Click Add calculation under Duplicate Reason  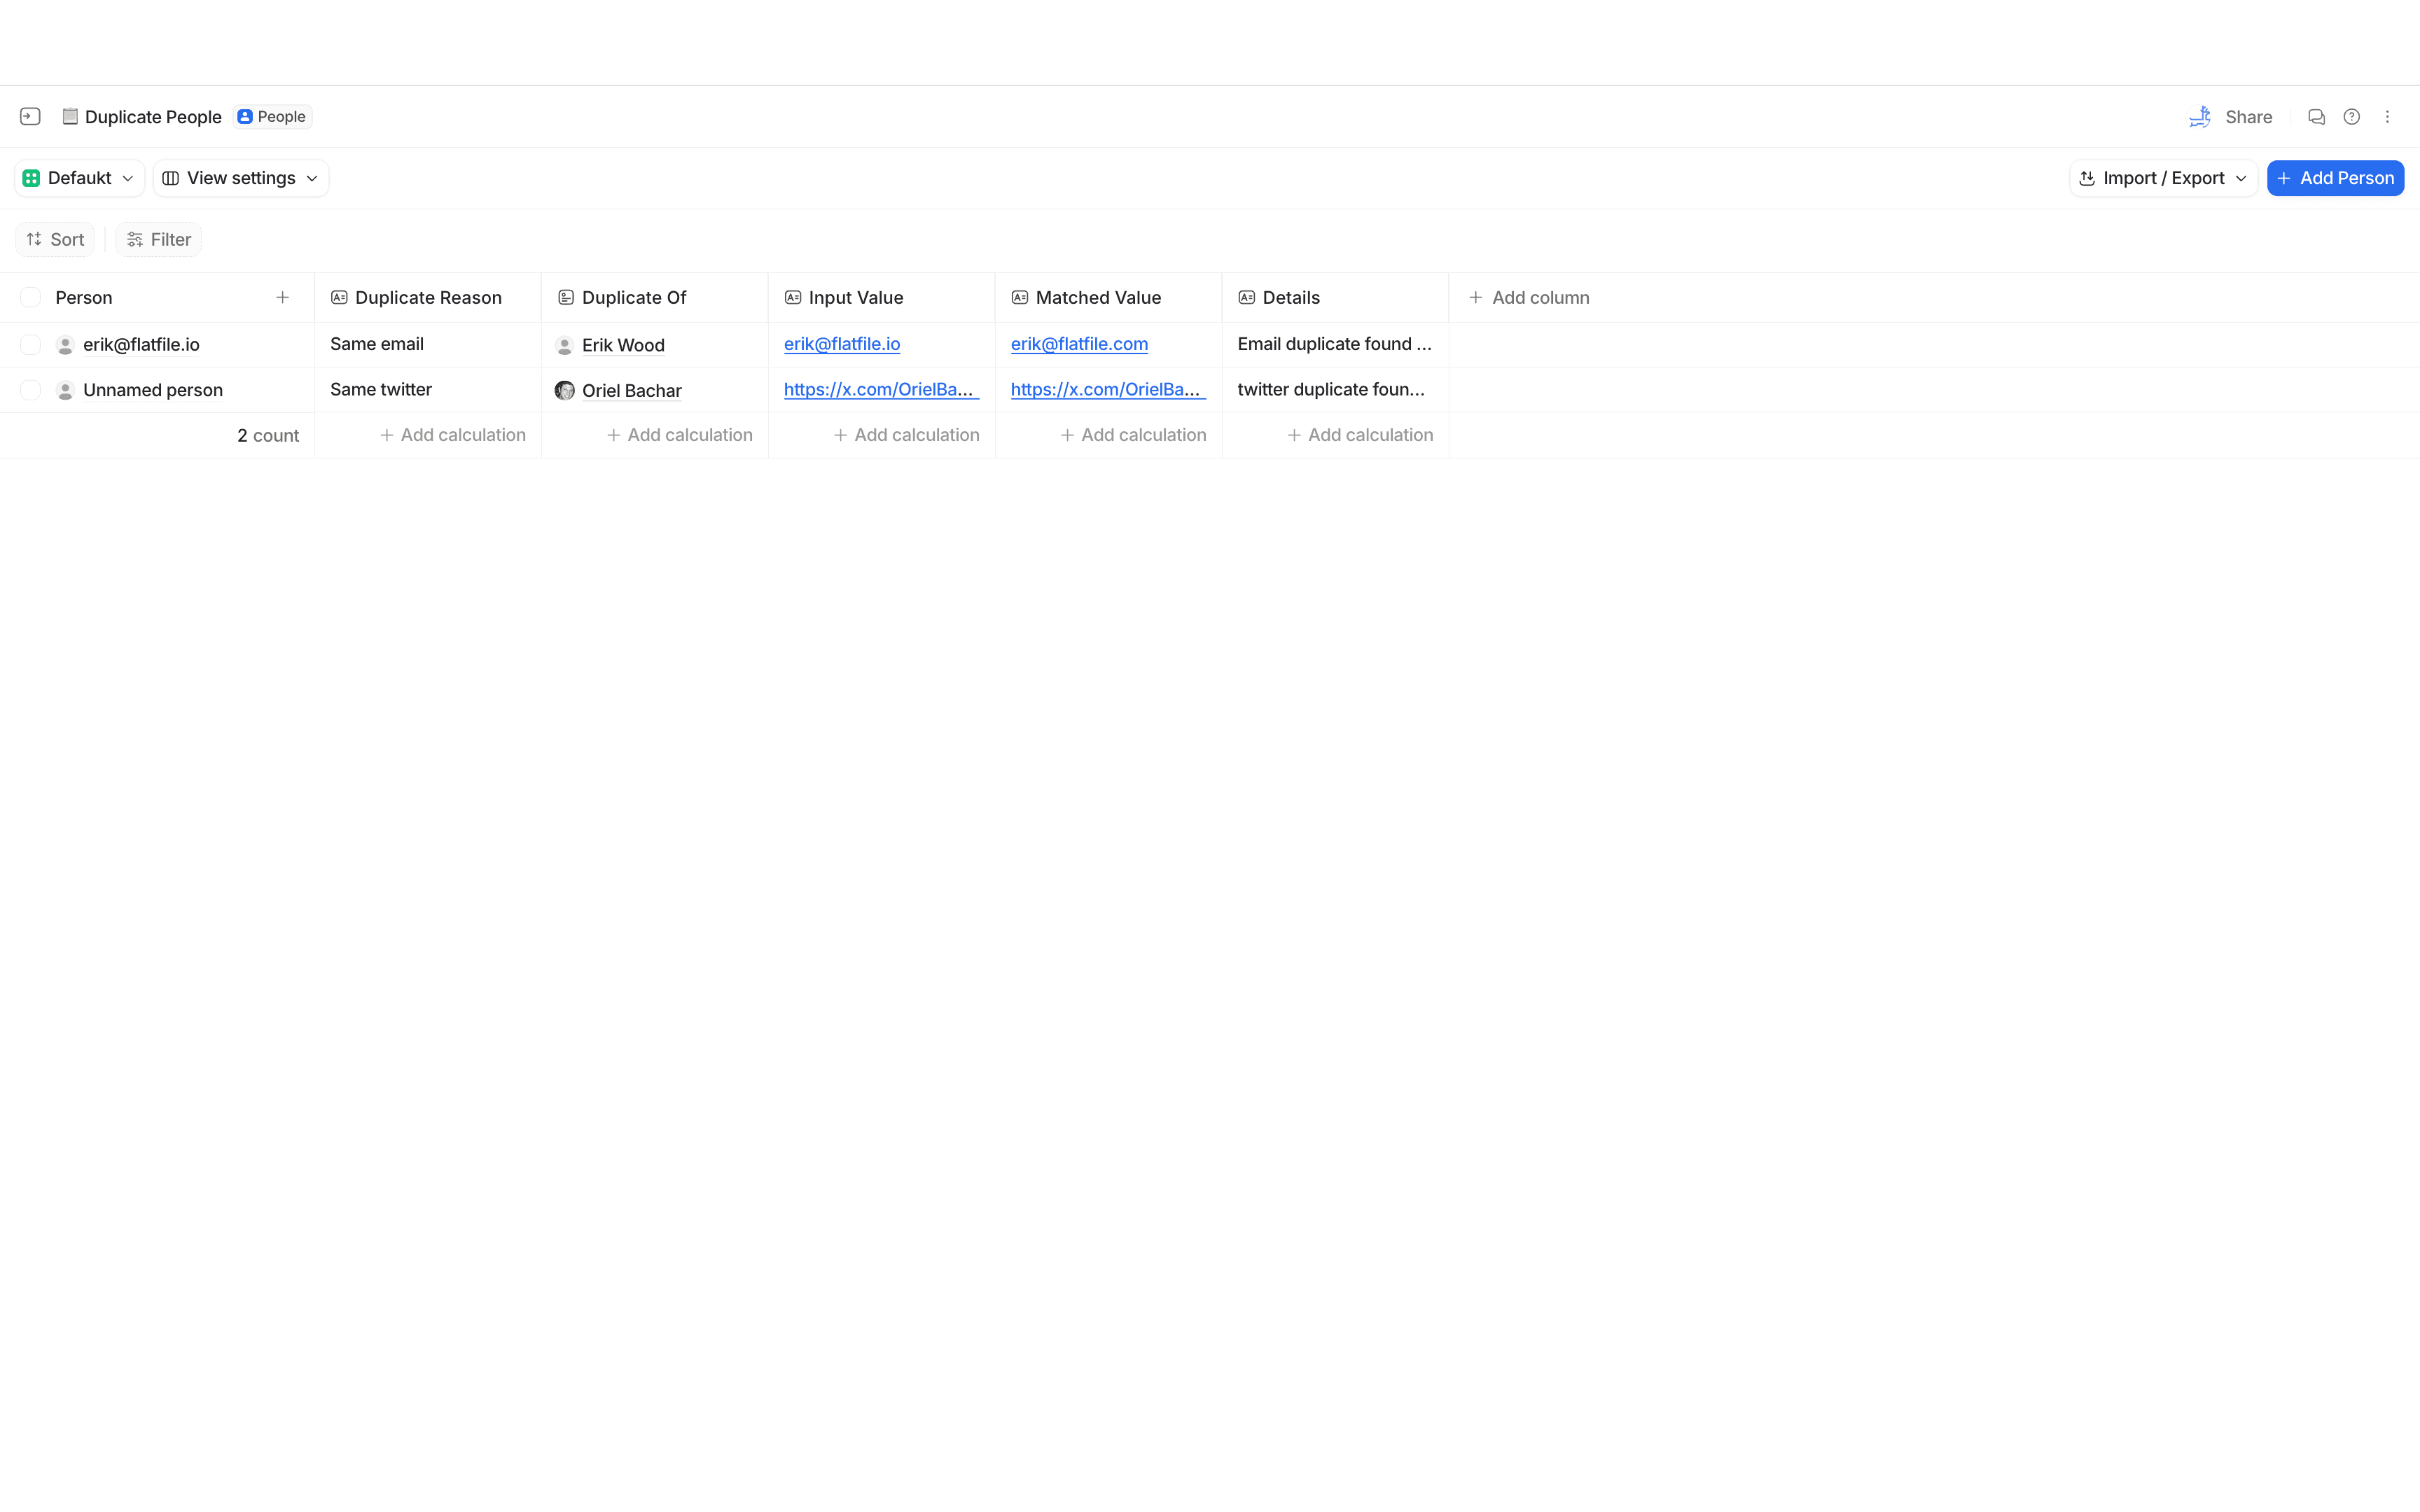point(453,435)
